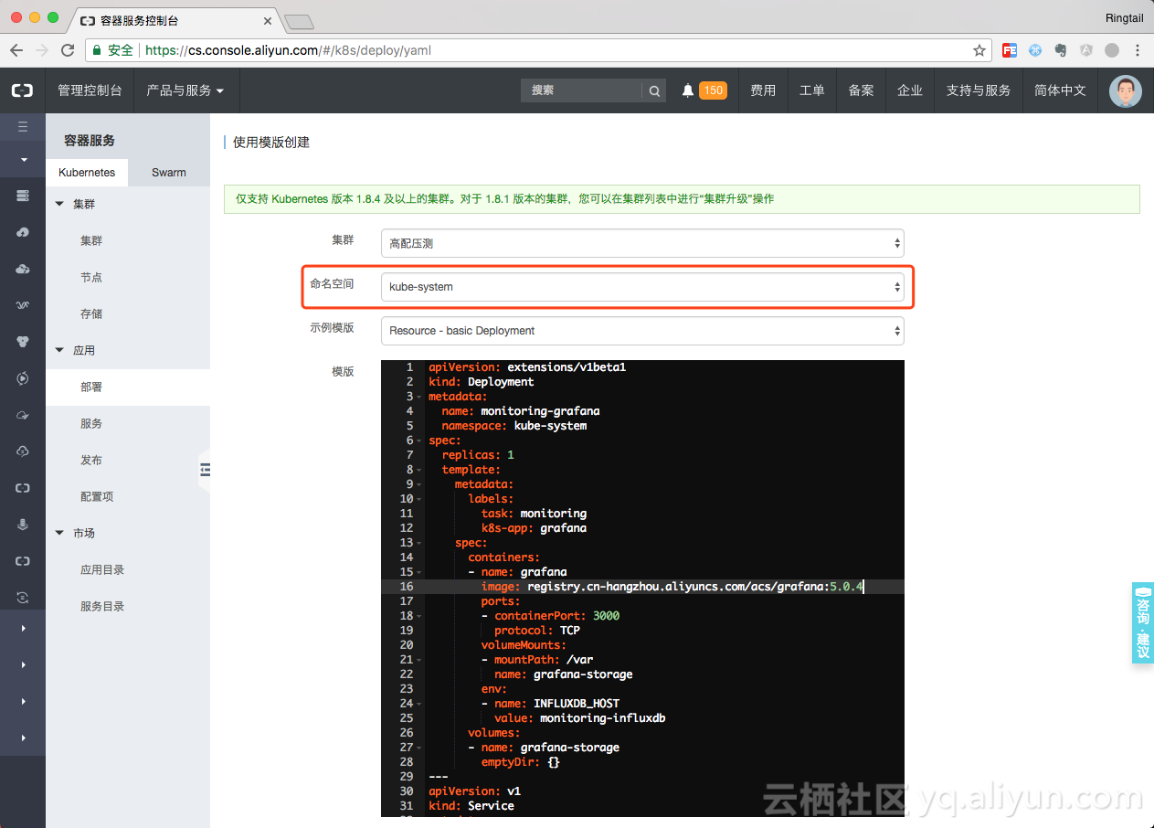Open the 命名空间 kube-system dropdown
The width and height of the screenshot is (1154, 828).
(642, 287)
